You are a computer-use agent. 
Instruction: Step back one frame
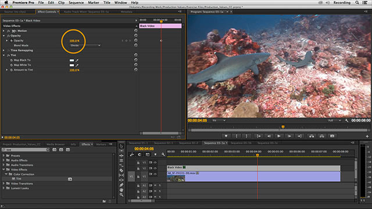(x=269, y=136)
